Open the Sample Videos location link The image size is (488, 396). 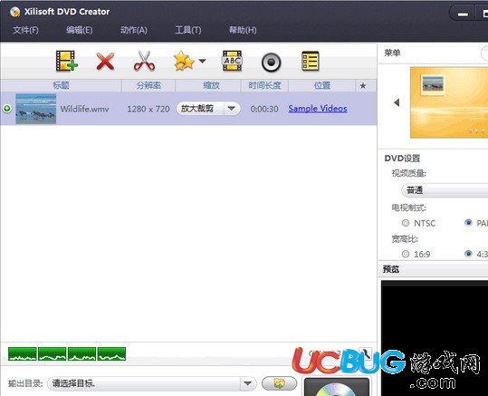pyautogui.click(x=318, y=109)
